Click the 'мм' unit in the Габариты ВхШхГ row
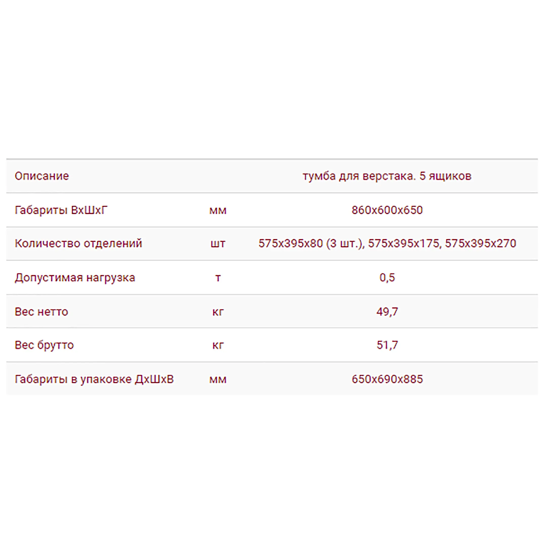The image size is (547, 547). [218, 211]
